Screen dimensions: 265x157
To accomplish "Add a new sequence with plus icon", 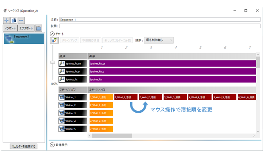I will (6, 21).
